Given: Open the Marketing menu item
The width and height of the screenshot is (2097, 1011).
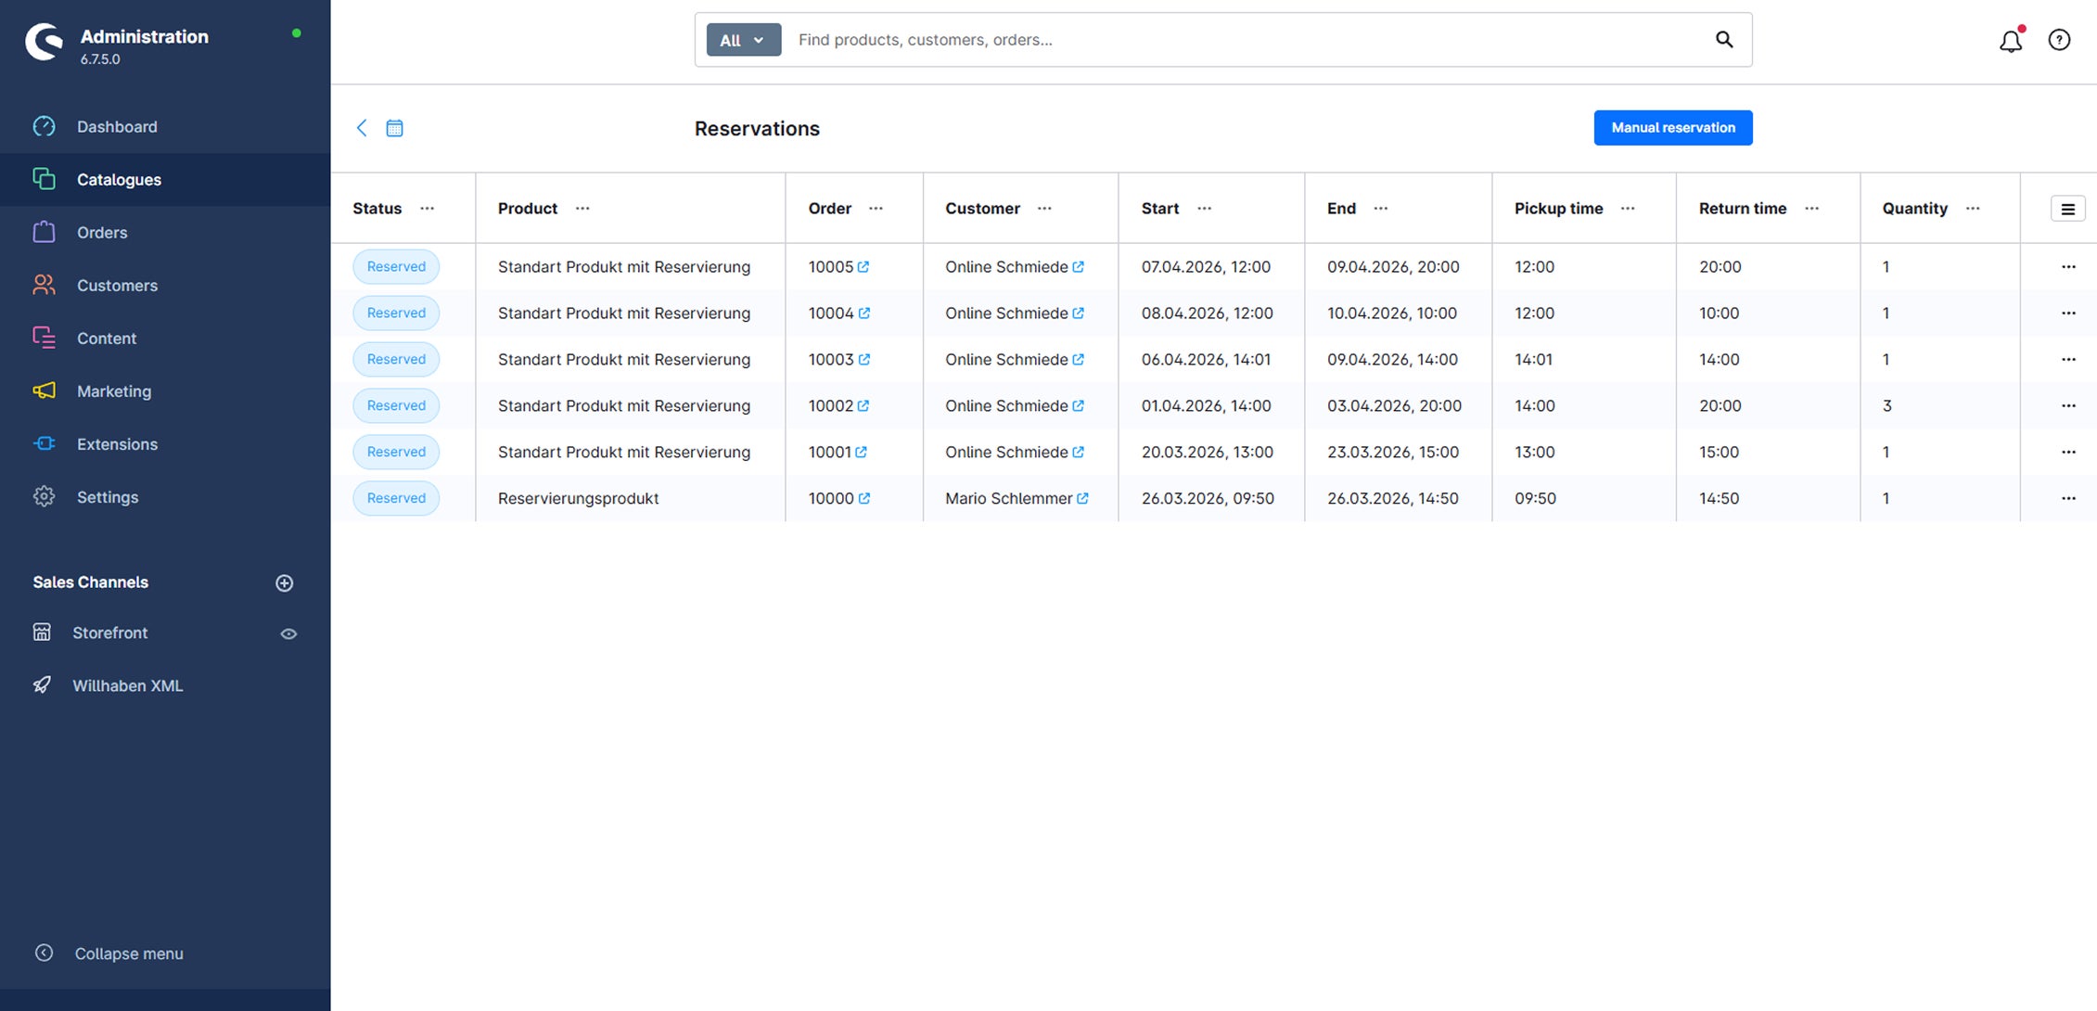Looking at the screenshot, I should 165,390.
